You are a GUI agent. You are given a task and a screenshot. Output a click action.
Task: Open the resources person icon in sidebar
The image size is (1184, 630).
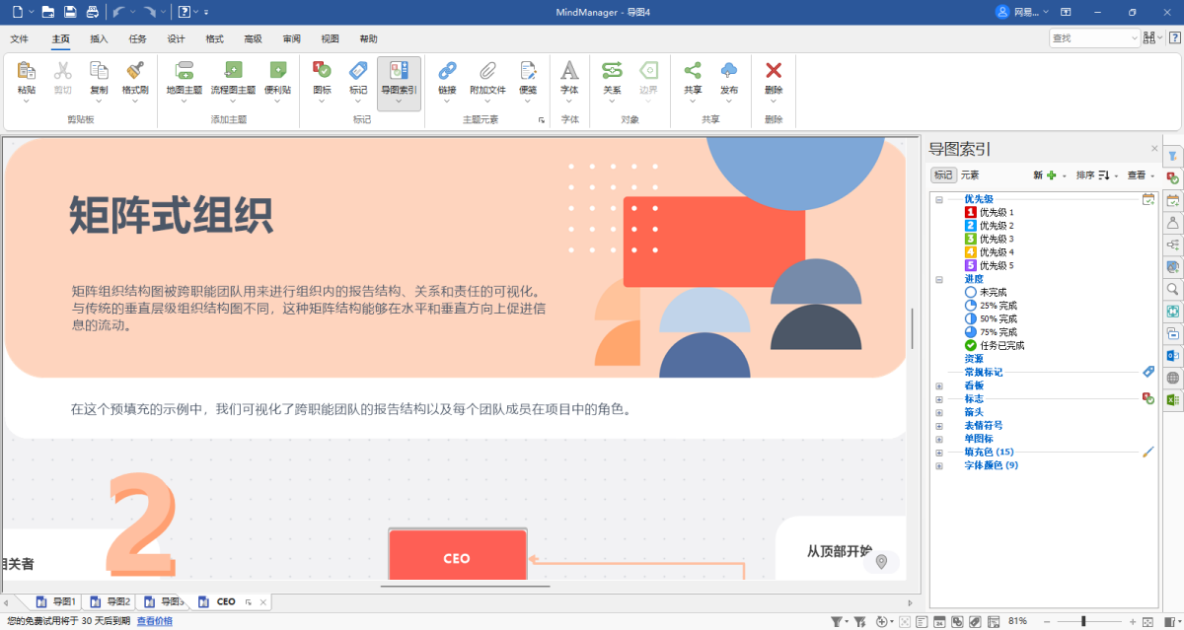1172,223
